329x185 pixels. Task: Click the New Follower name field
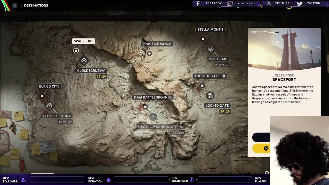[x=57, y=180]
